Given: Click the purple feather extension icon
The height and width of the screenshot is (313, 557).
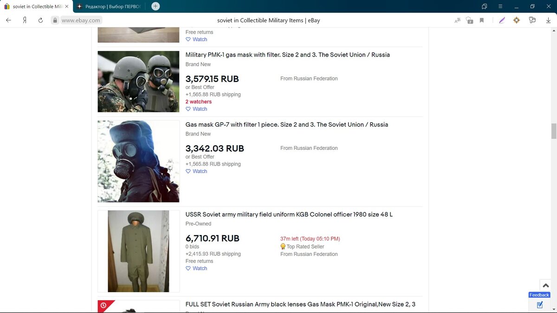Looking at the screenshot, I should [502, 20].
